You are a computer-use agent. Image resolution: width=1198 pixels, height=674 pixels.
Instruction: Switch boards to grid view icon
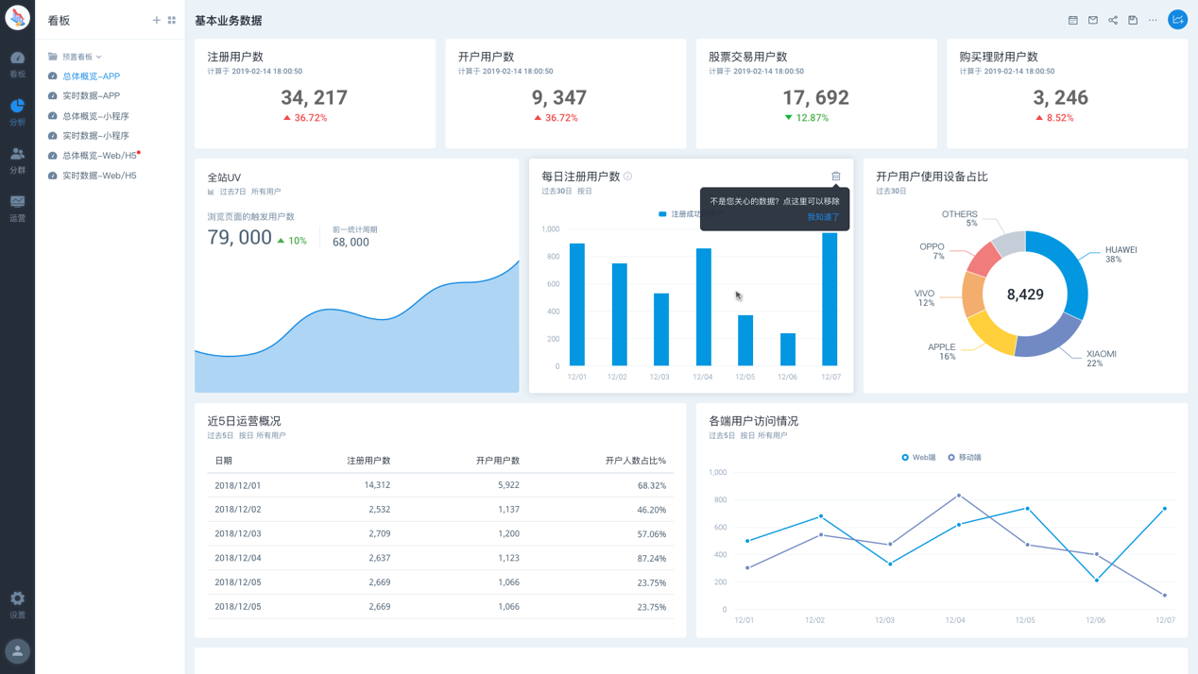point(172,20)
